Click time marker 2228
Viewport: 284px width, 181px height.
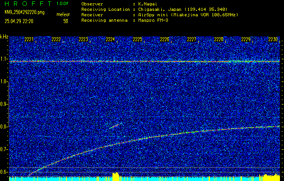(x=219, y=39)
